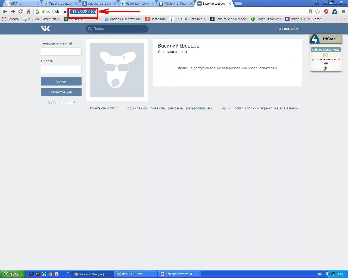Screen dimensions: 348x278
Task: Expand the bookmarks overflow chevron
Action: pyautogui.click(x=344, y=19)
